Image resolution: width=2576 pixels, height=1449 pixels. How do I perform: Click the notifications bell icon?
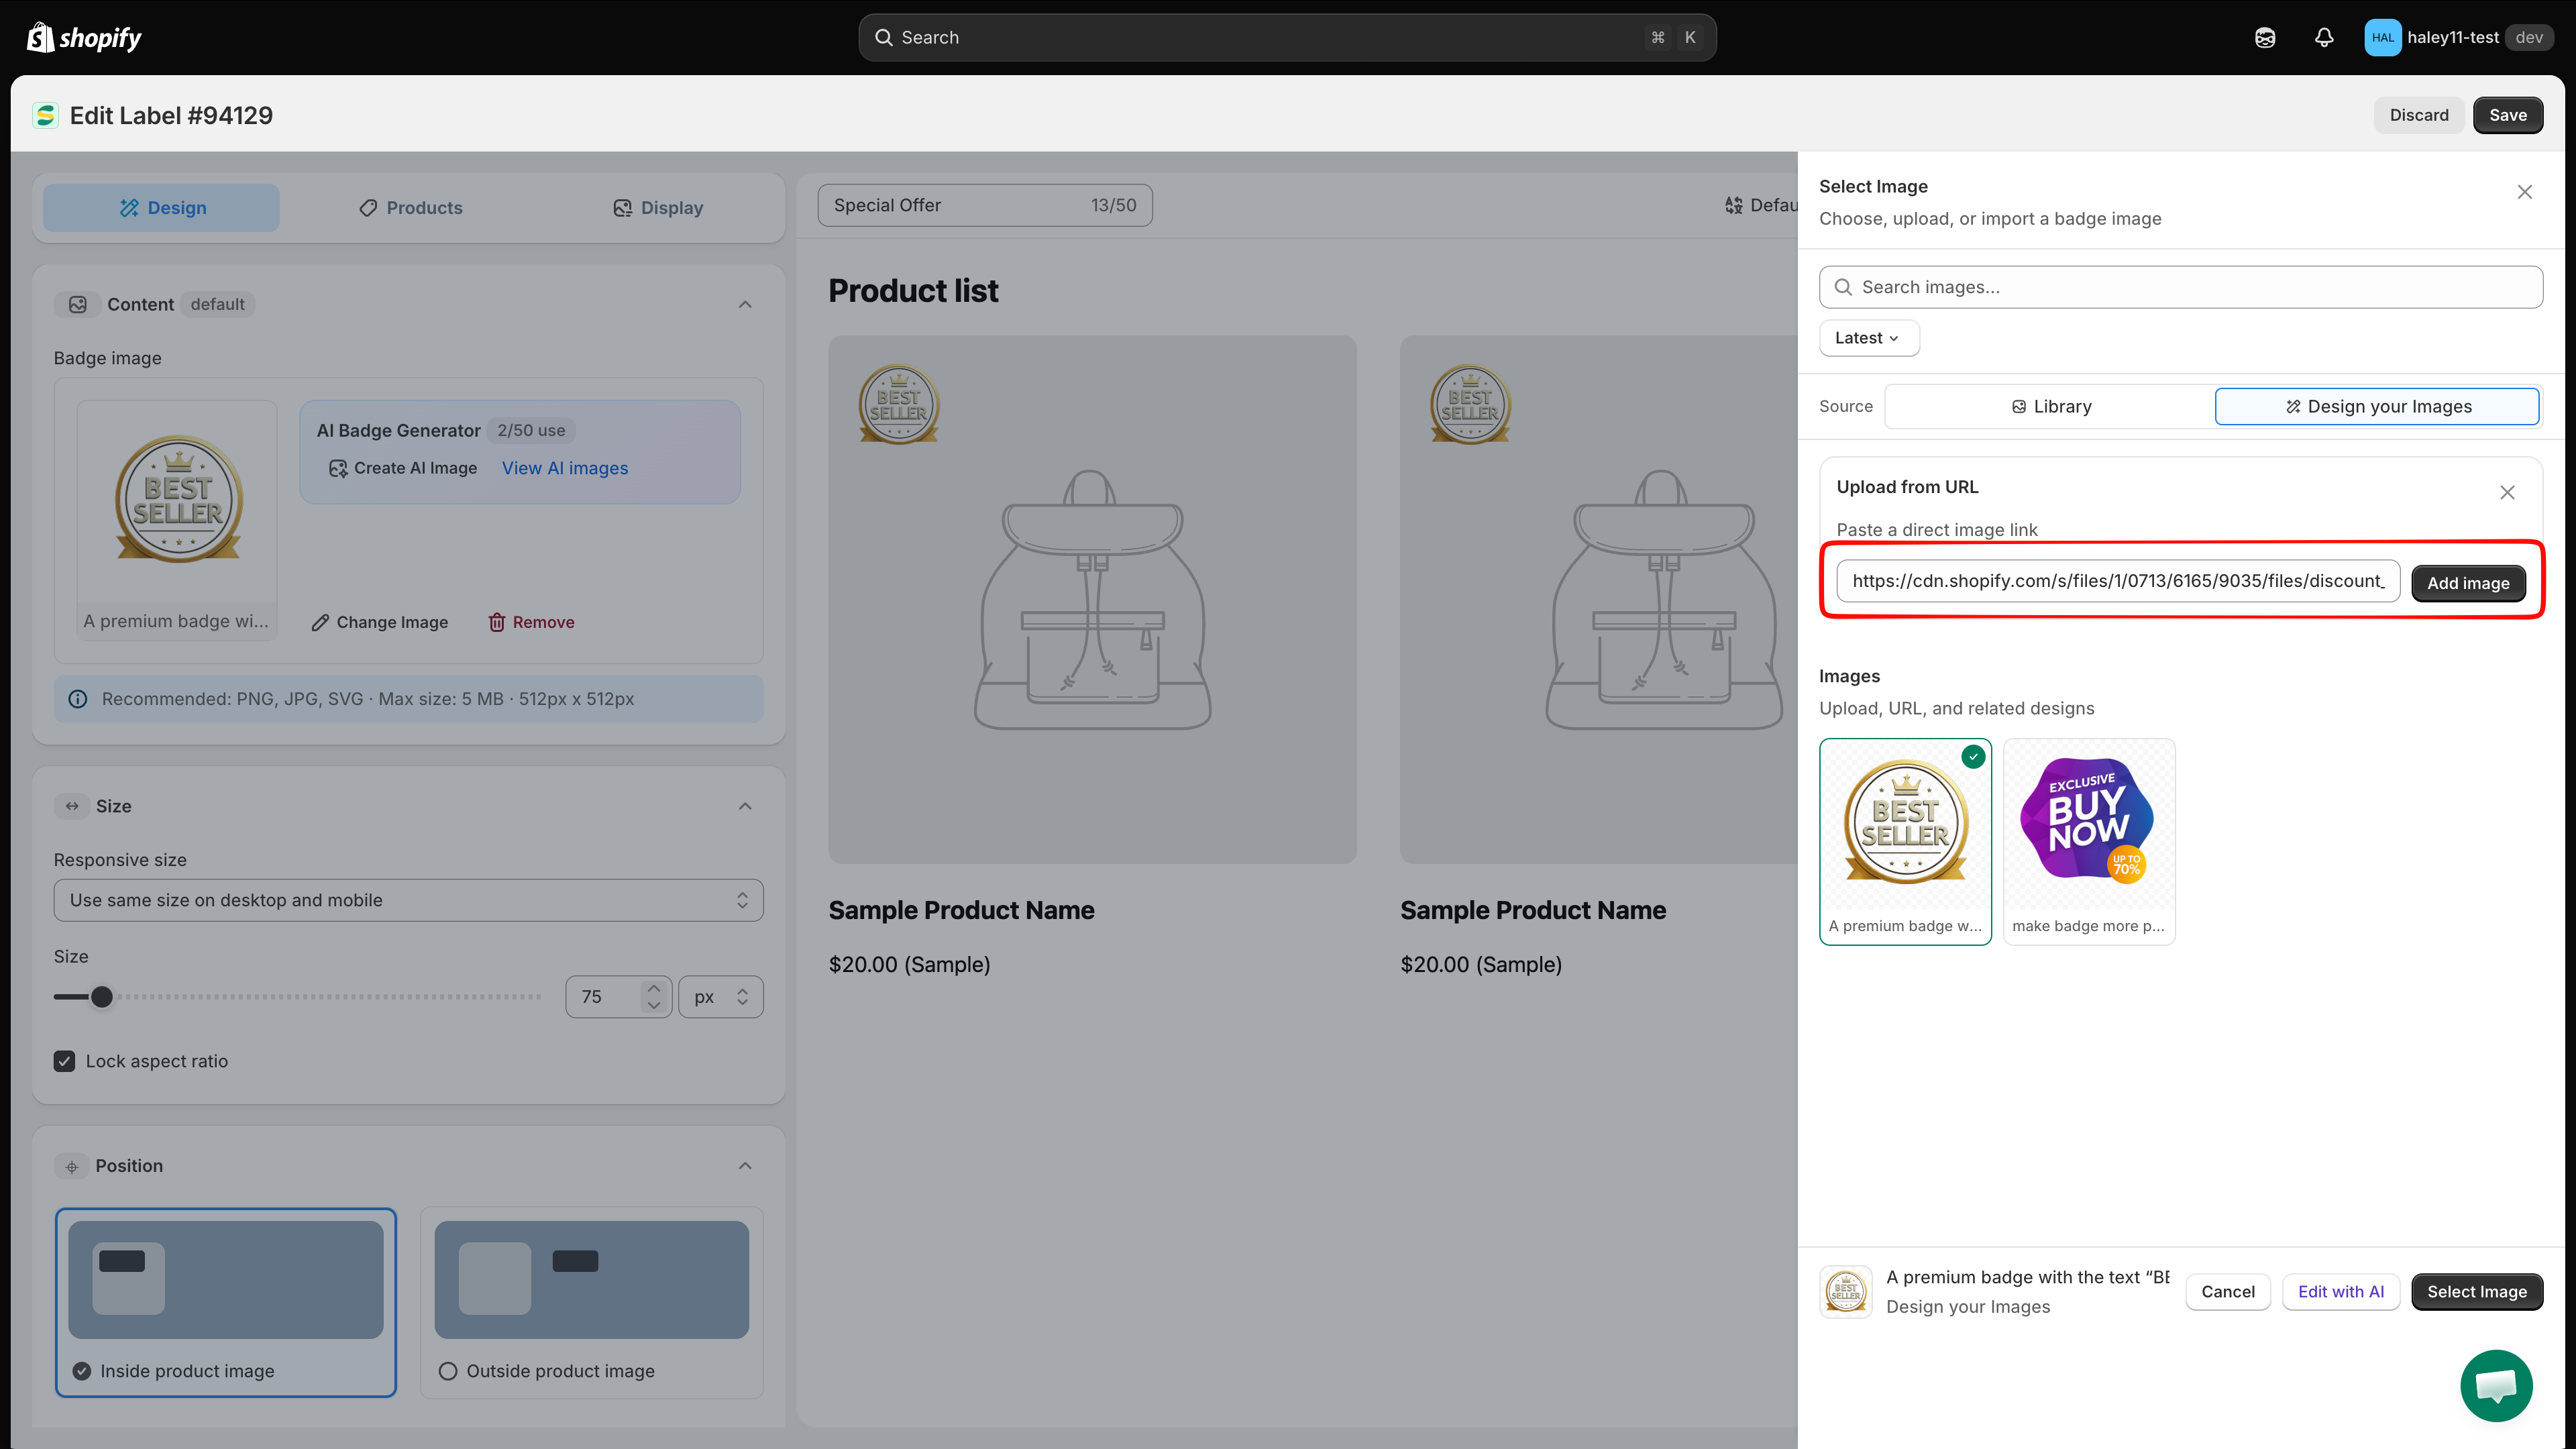(x=2324, y=37)
